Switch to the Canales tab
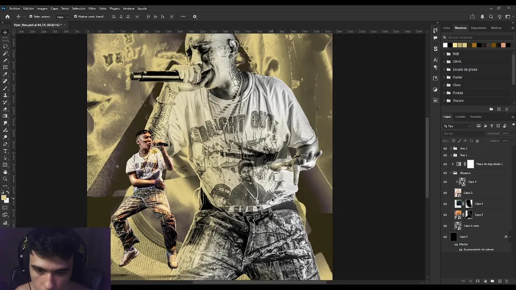This screenshot has height=290, width=516. 460,117
